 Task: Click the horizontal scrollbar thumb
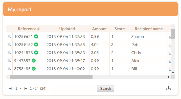[51, 77]
